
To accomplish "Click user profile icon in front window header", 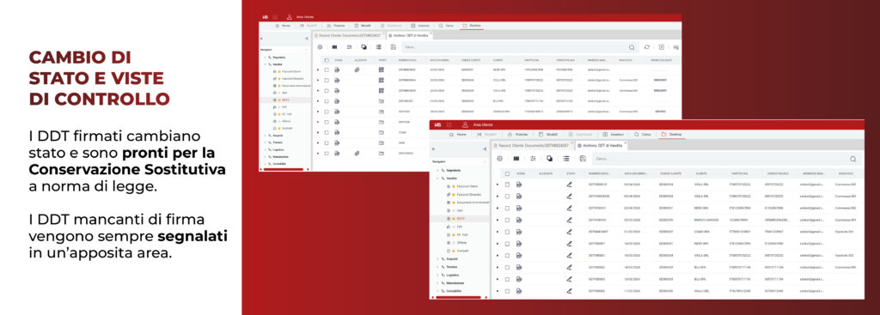I will click(465, 125).
